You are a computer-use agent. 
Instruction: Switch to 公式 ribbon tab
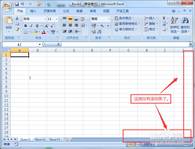(x=66, y=11)
